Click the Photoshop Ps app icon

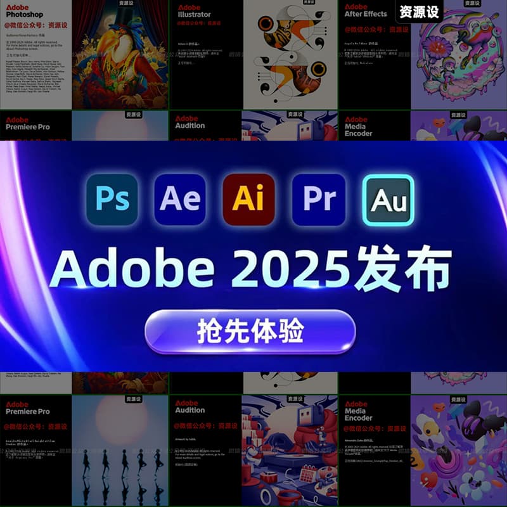(112, 199)
